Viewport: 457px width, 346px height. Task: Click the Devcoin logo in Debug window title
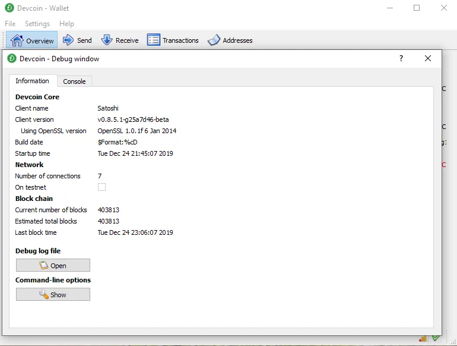point(12,58)
